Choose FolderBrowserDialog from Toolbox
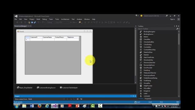Screen dimensions: 195x110 coord(150,78)
